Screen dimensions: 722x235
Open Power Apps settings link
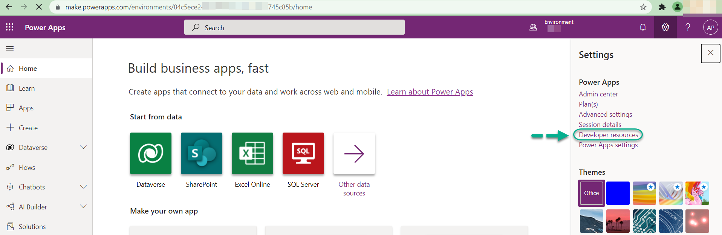(608, 145)
